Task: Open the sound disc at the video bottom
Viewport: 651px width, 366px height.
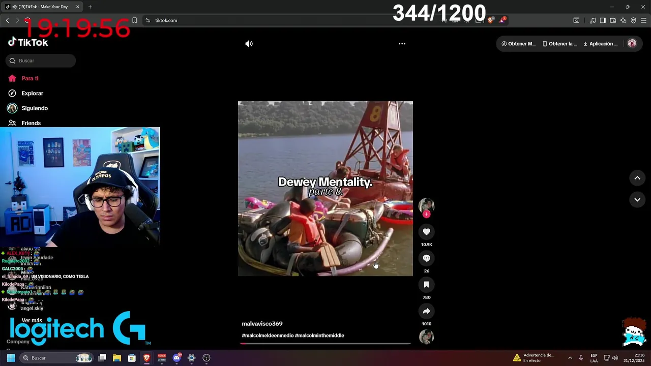Action: click(426, 337)
